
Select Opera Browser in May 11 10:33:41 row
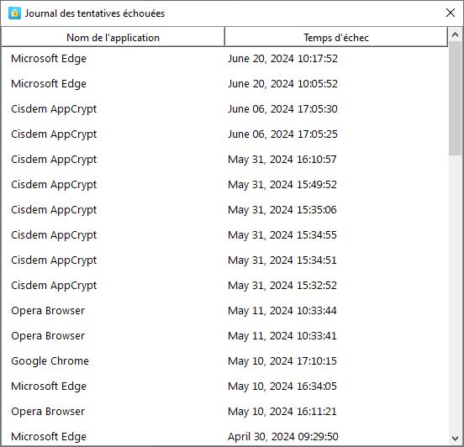coord(48,336)
